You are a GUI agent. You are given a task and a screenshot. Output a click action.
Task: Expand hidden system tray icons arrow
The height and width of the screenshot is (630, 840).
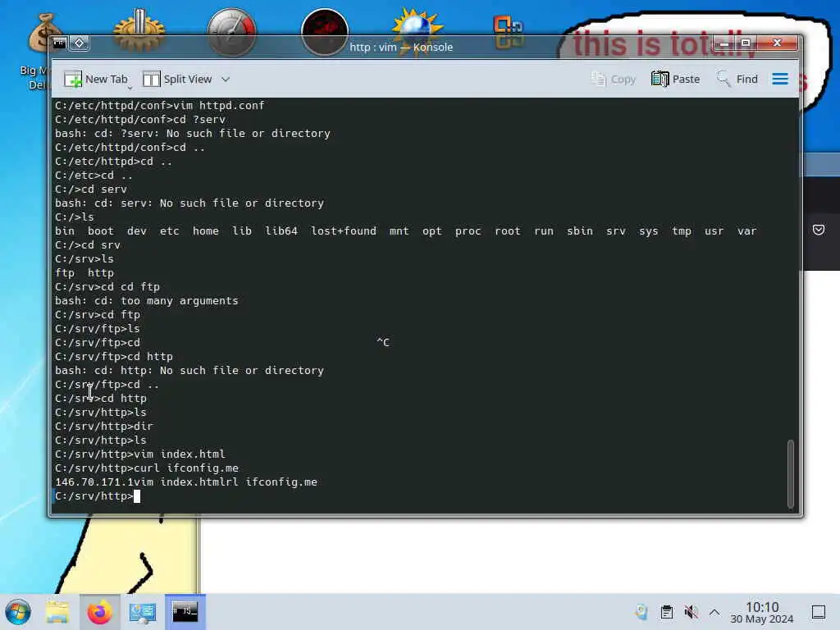click(714, 612)
